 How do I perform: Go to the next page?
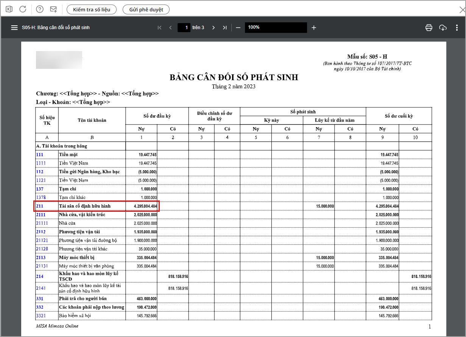coord(214,28)
